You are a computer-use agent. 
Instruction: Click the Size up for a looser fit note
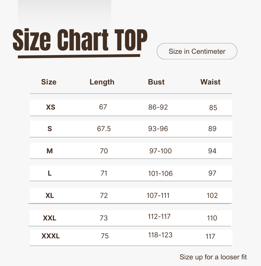pyautogui.click(x=213, y=257)
